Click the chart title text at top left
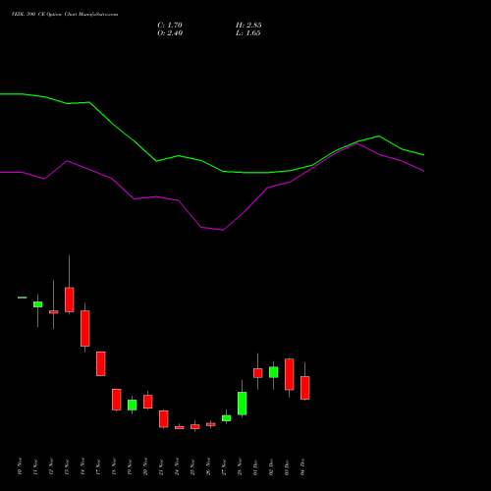The height and width of the screenshot is (491, 491). tap(65, 15)
